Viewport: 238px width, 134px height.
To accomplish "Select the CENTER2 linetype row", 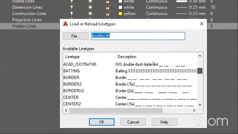I will [x=130, y=104].
